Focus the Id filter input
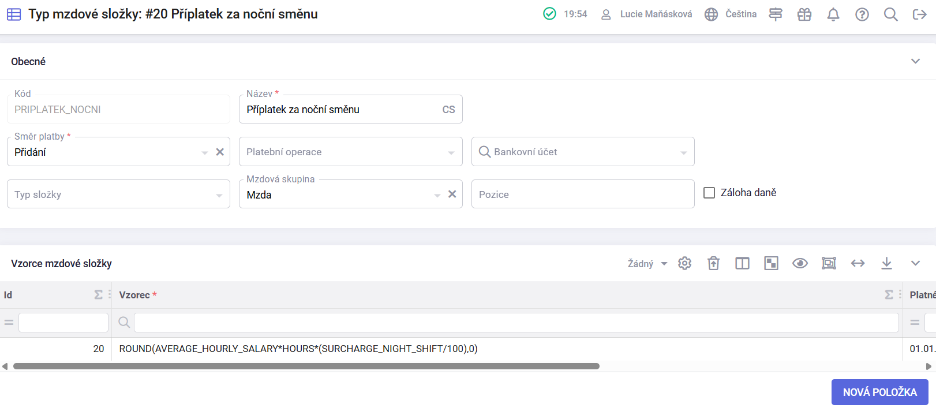Image resolution: width=936 pixels, height=408 pixels. click(63, 323)
